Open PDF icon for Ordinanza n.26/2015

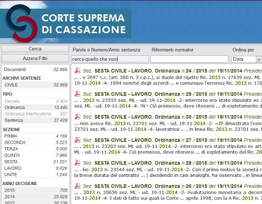[x=77, y=186]
